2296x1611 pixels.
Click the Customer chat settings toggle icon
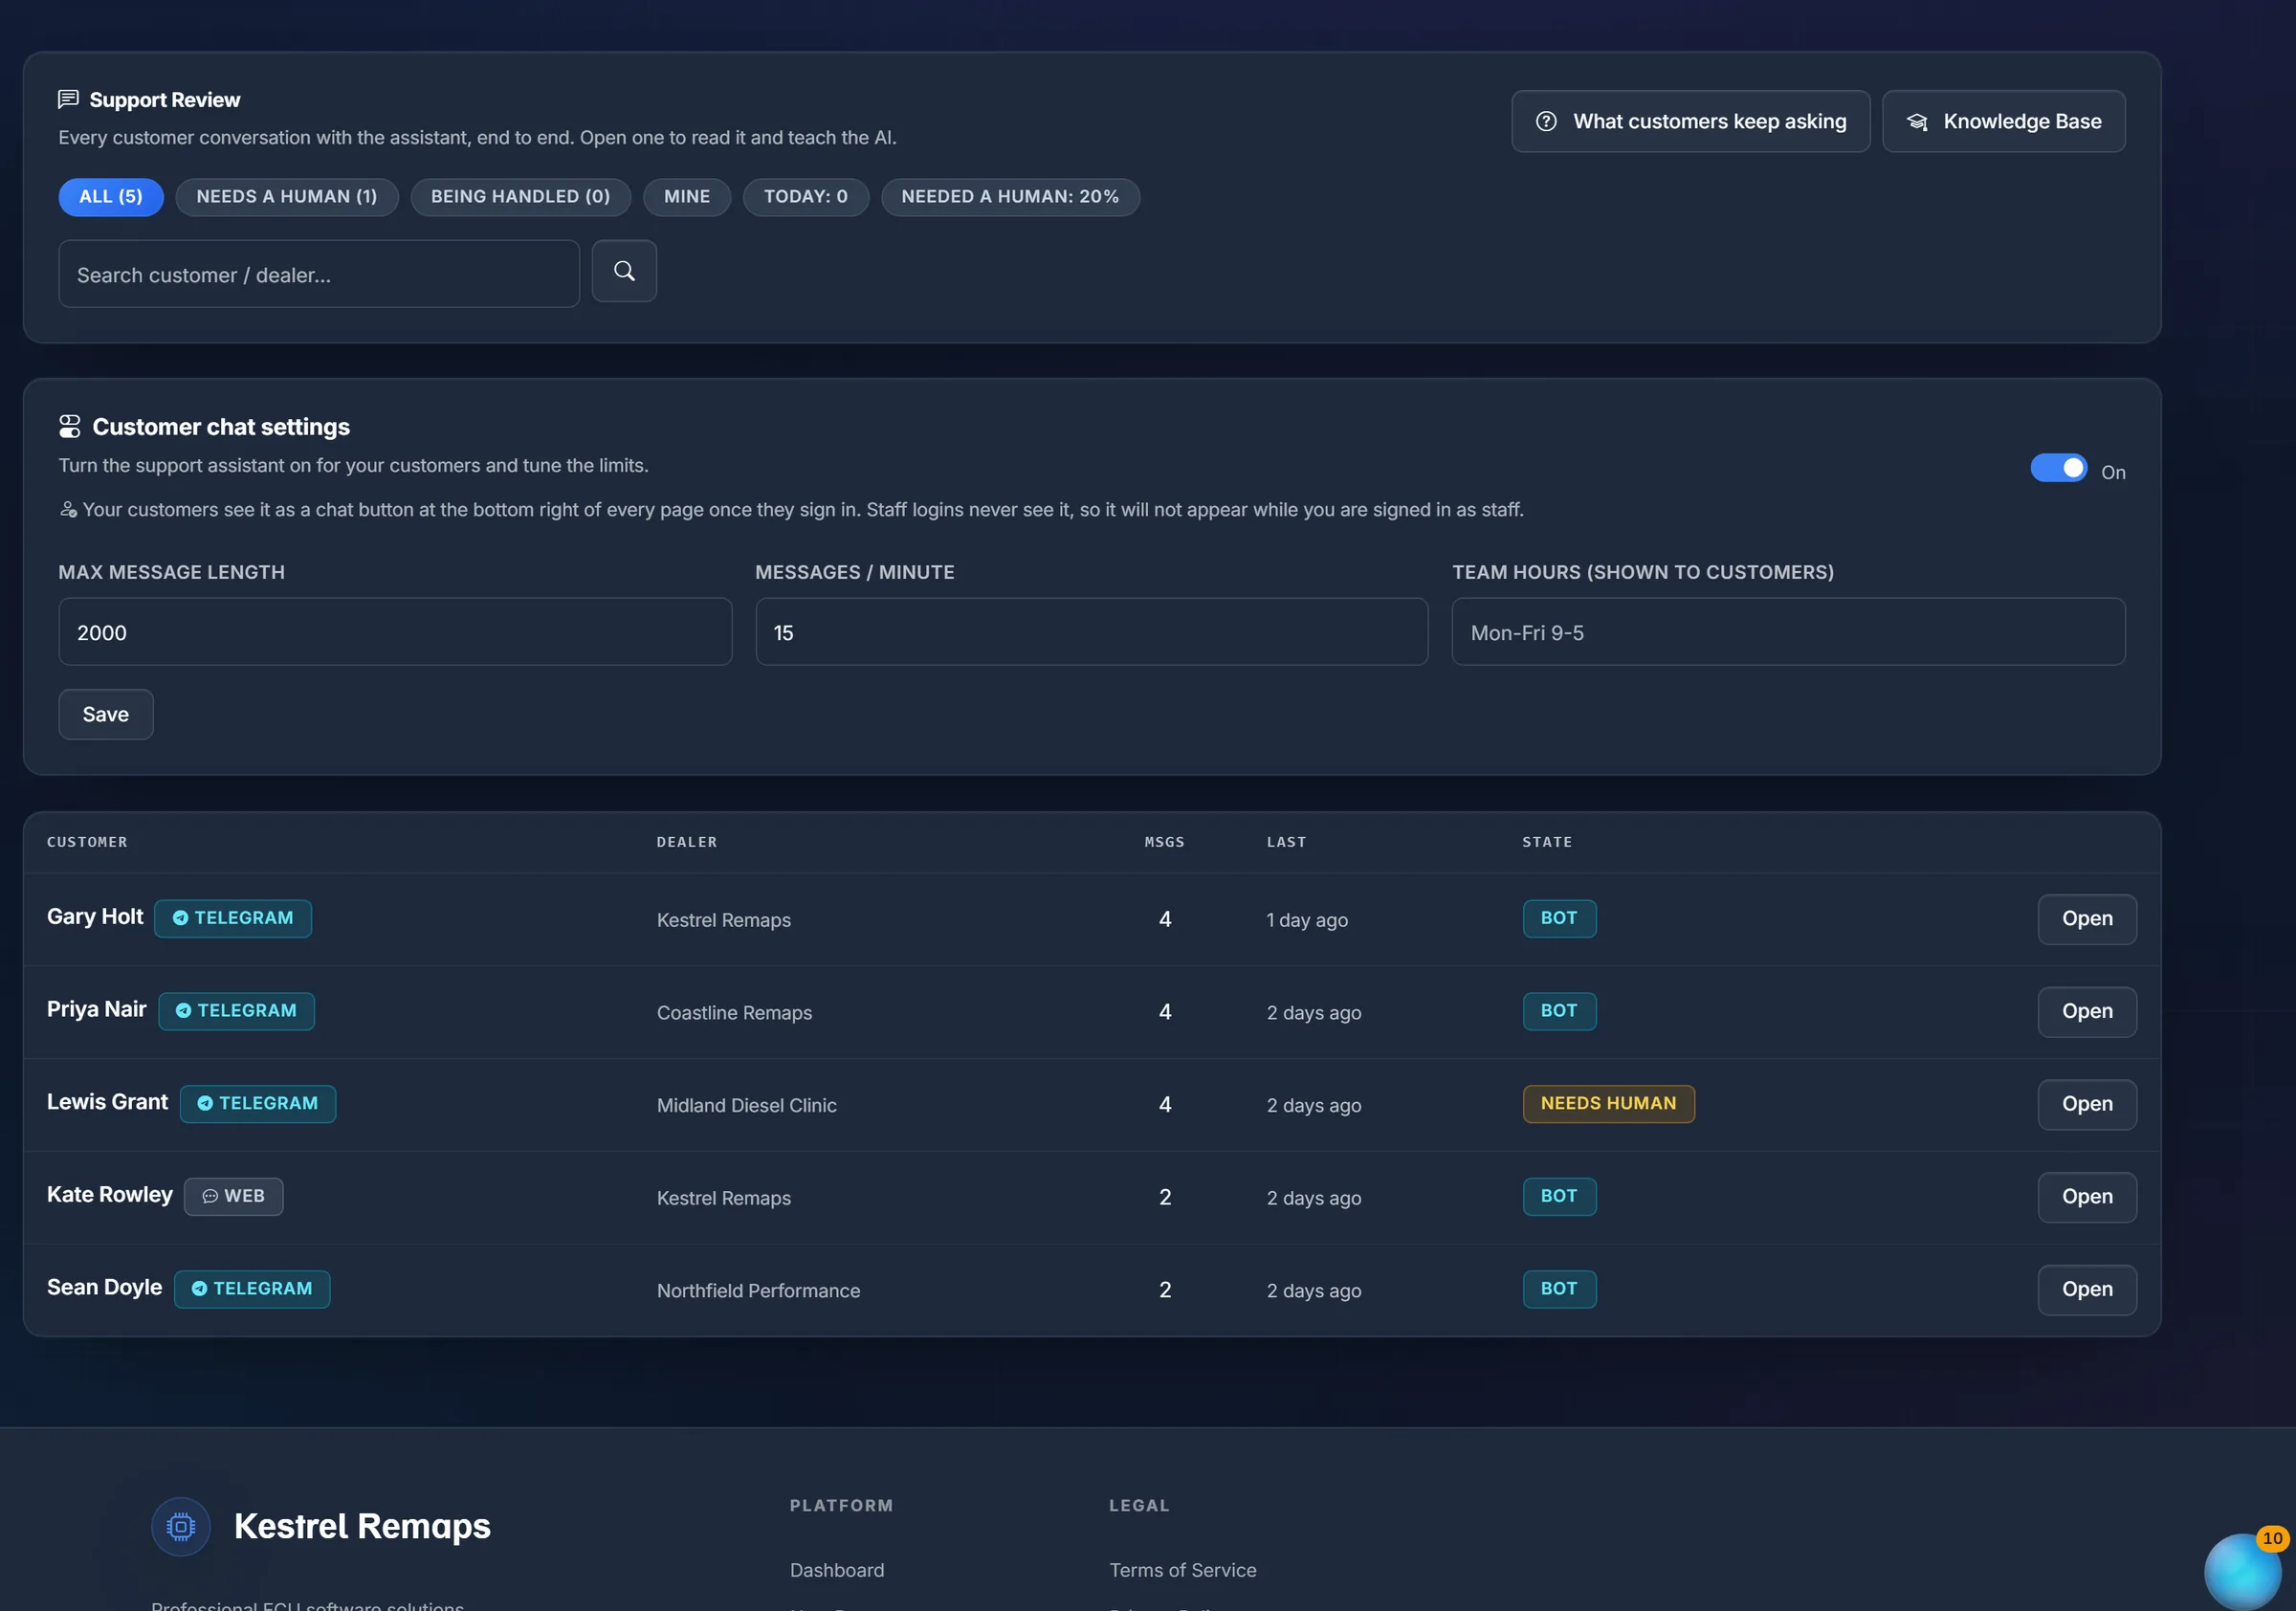tap(69, 427)
